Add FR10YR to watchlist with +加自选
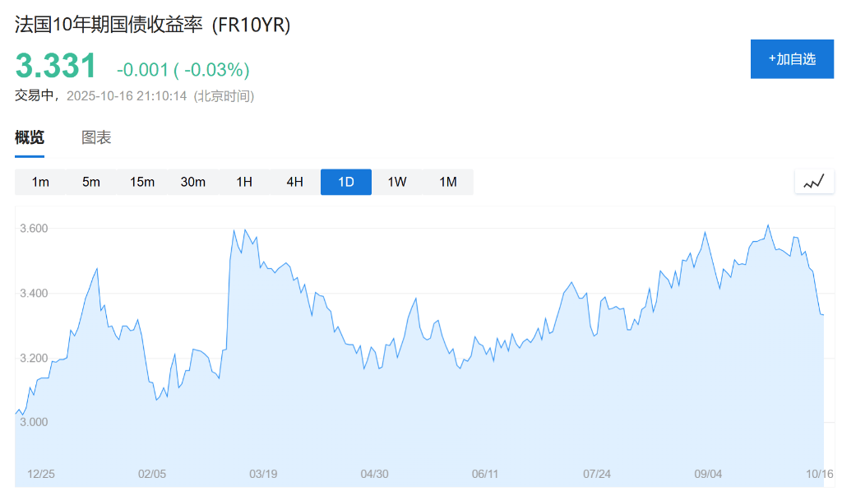Viewport: 842px width, 496px height. pos(792,59)
